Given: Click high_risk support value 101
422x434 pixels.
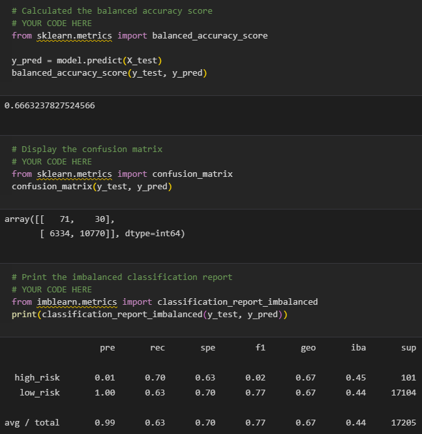Looking at the screenshot, I should (x=408, y=377).
